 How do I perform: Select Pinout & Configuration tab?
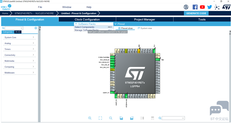coord(30,20)
